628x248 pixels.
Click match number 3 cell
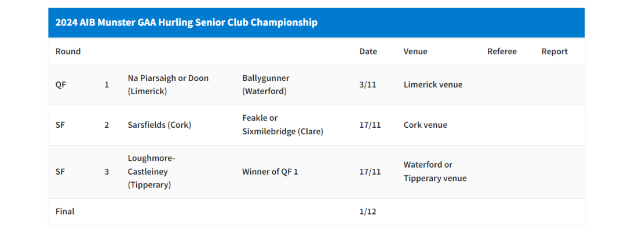click(107, 172)
